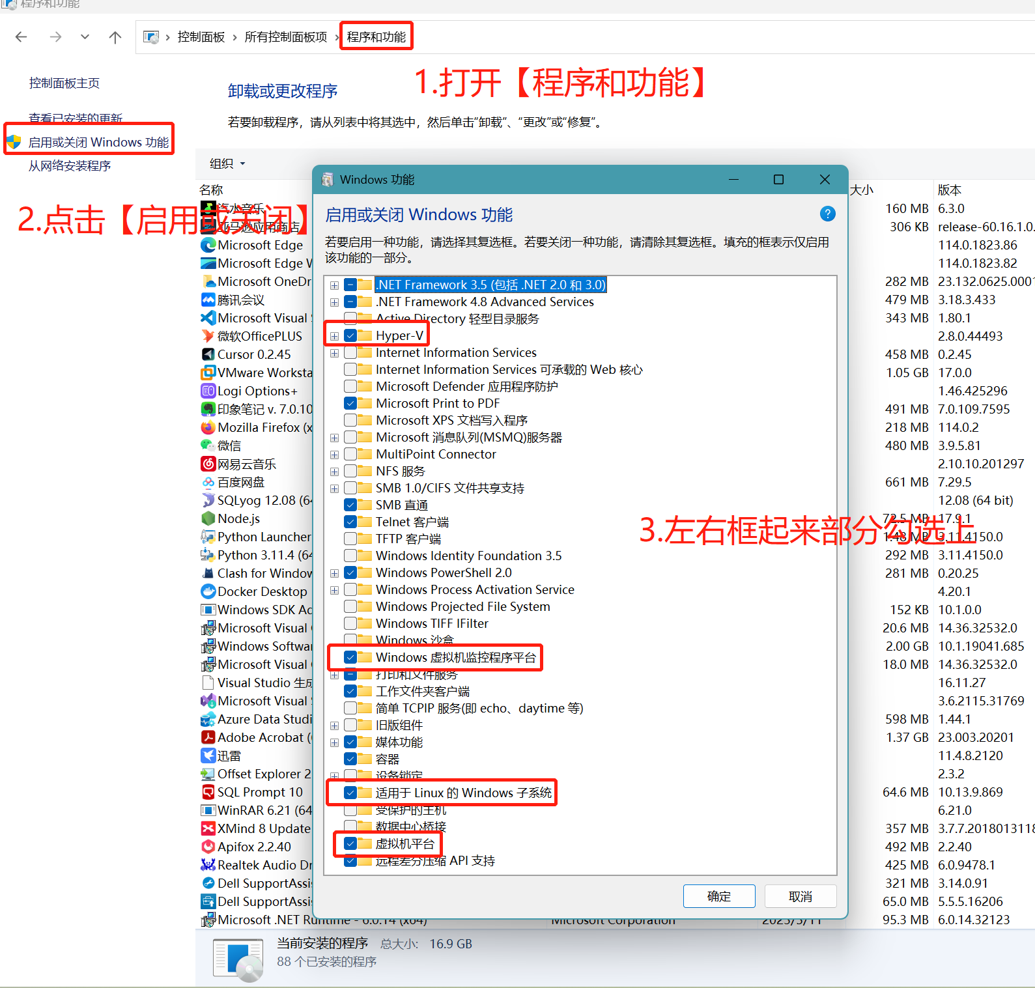Click the Node.js icon
The image size is (1035, 988).
208,518
